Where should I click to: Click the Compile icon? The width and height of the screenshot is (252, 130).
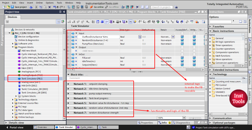point(69,7)
